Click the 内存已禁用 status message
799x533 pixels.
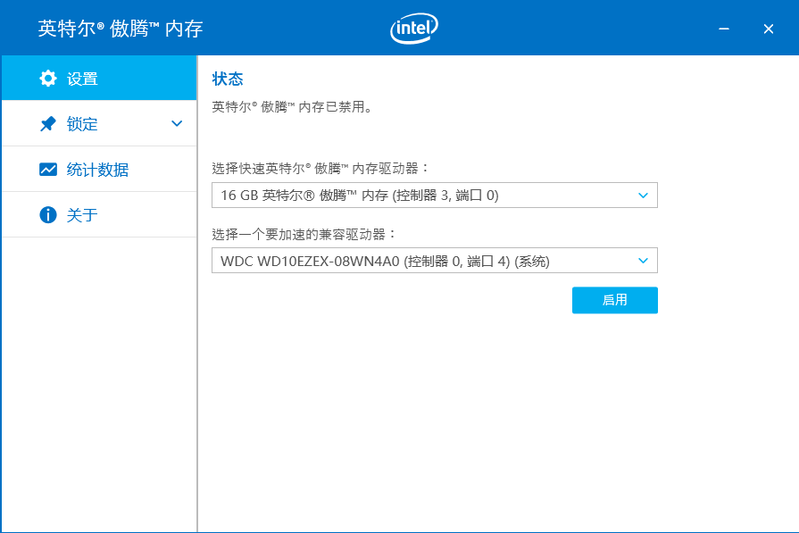[x=292, y=107]
